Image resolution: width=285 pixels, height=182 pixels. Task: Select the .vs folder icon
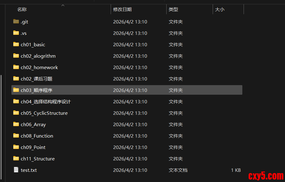(x=16, y=33)
